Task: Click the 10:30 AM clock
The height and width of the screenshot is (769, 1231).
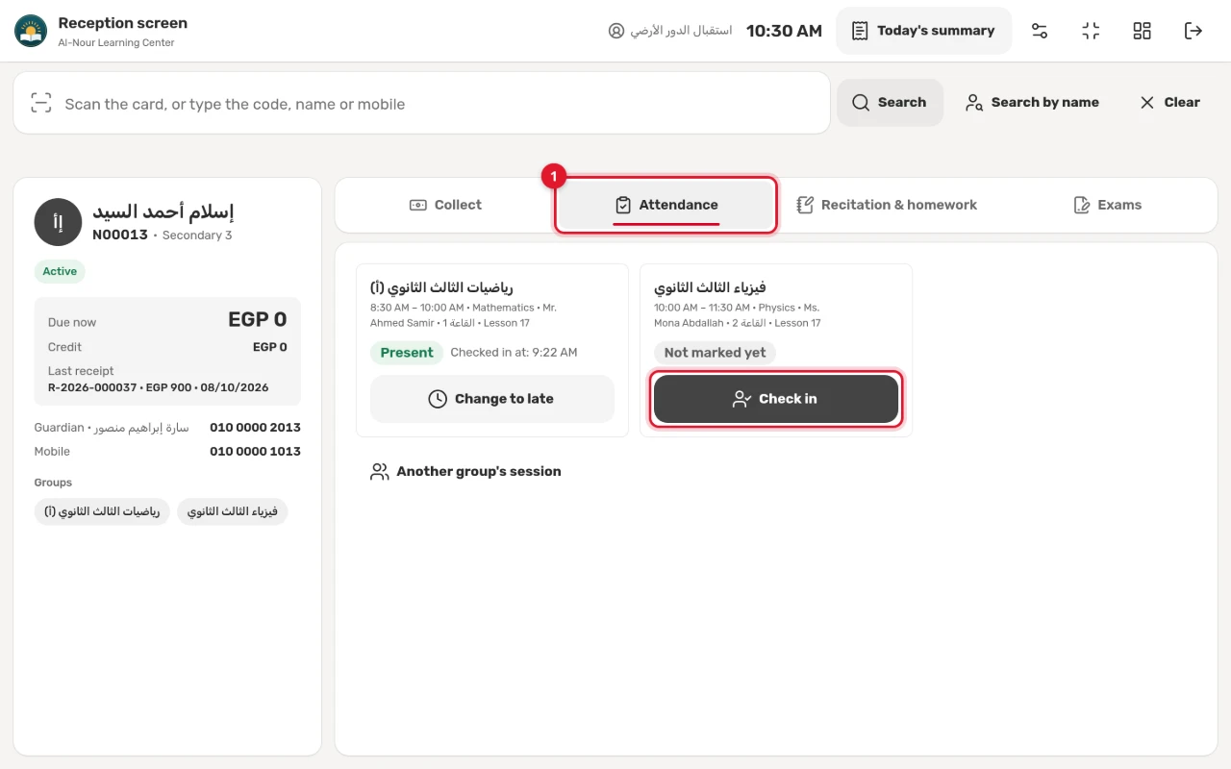Action: [x=784, y=31]
